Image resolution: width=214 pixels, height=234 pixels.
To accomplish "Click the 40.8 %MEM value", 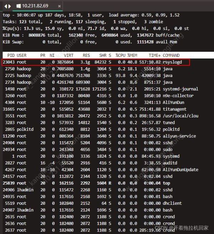I will (132, 62).
